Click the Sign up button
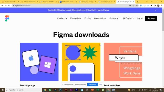The width and height of the screenshot is (164, 92). click(151, 18)
